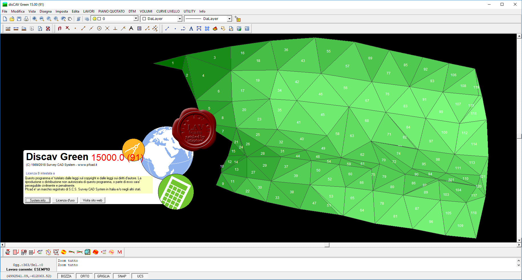This screenshot has height=280, width=522.
Task: Toggle UCS in status bar
Action: click(140, 276)
